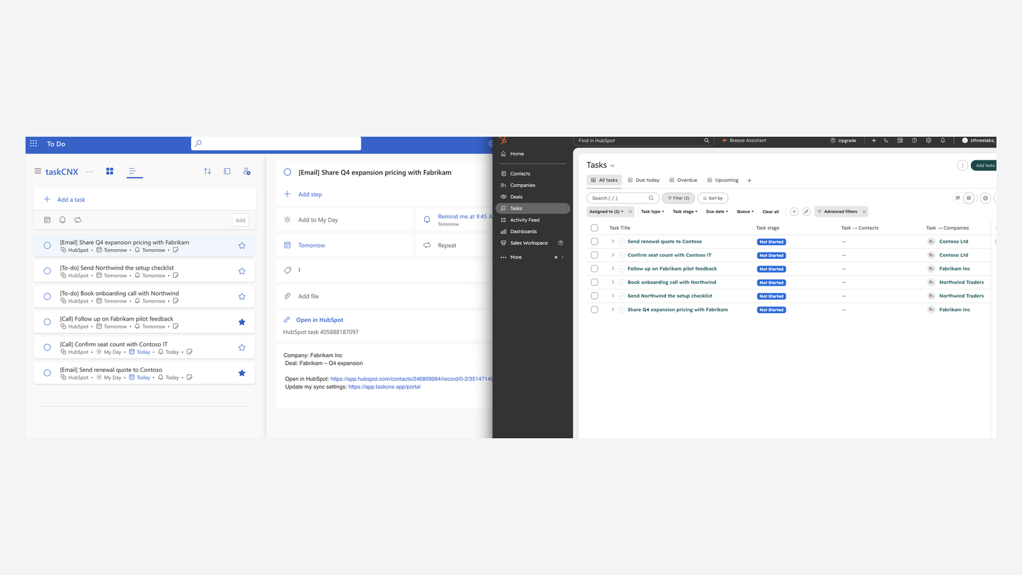Click the repeat icon in add-task bar
1022x575 pixels.
[x=78, y=220]
